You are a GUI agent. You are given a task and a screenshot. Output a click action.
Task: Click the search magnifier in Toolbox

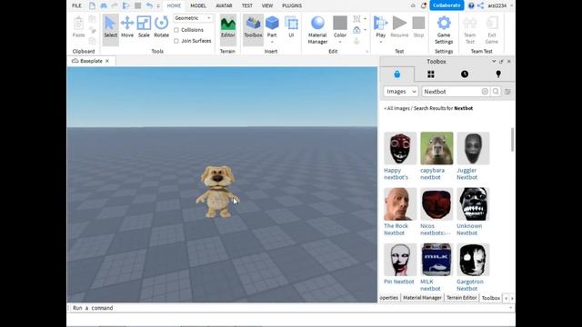pyautogui.click(x=496, y=92)
